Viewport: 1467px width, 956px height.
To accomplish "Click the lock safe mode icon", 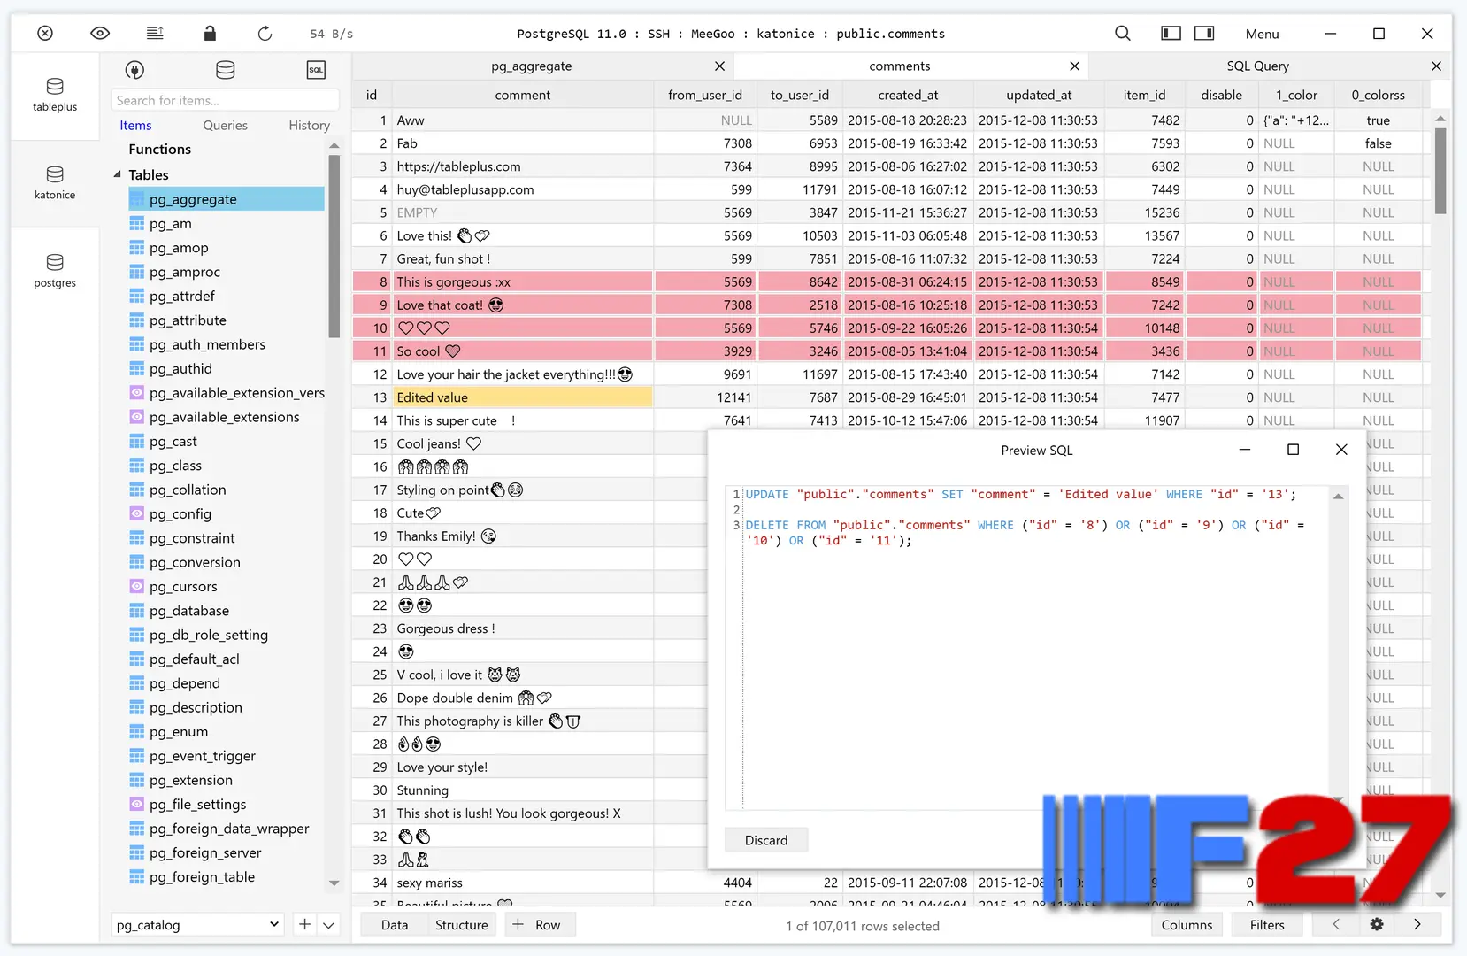I will (x=210, y=34).
